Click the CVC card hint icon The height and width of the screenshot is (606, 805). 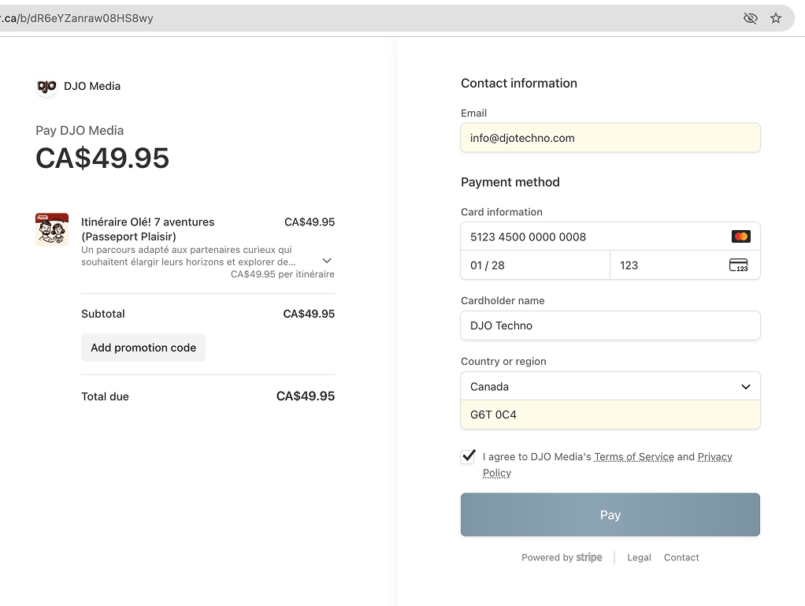coord(738,266)
